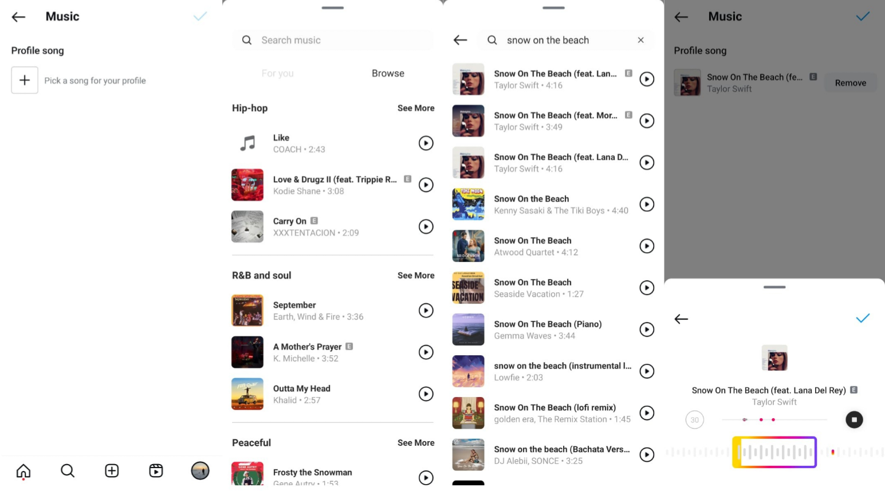
Task: Remove the Snow On The Beach profile song
Action: tap(851, 83)
